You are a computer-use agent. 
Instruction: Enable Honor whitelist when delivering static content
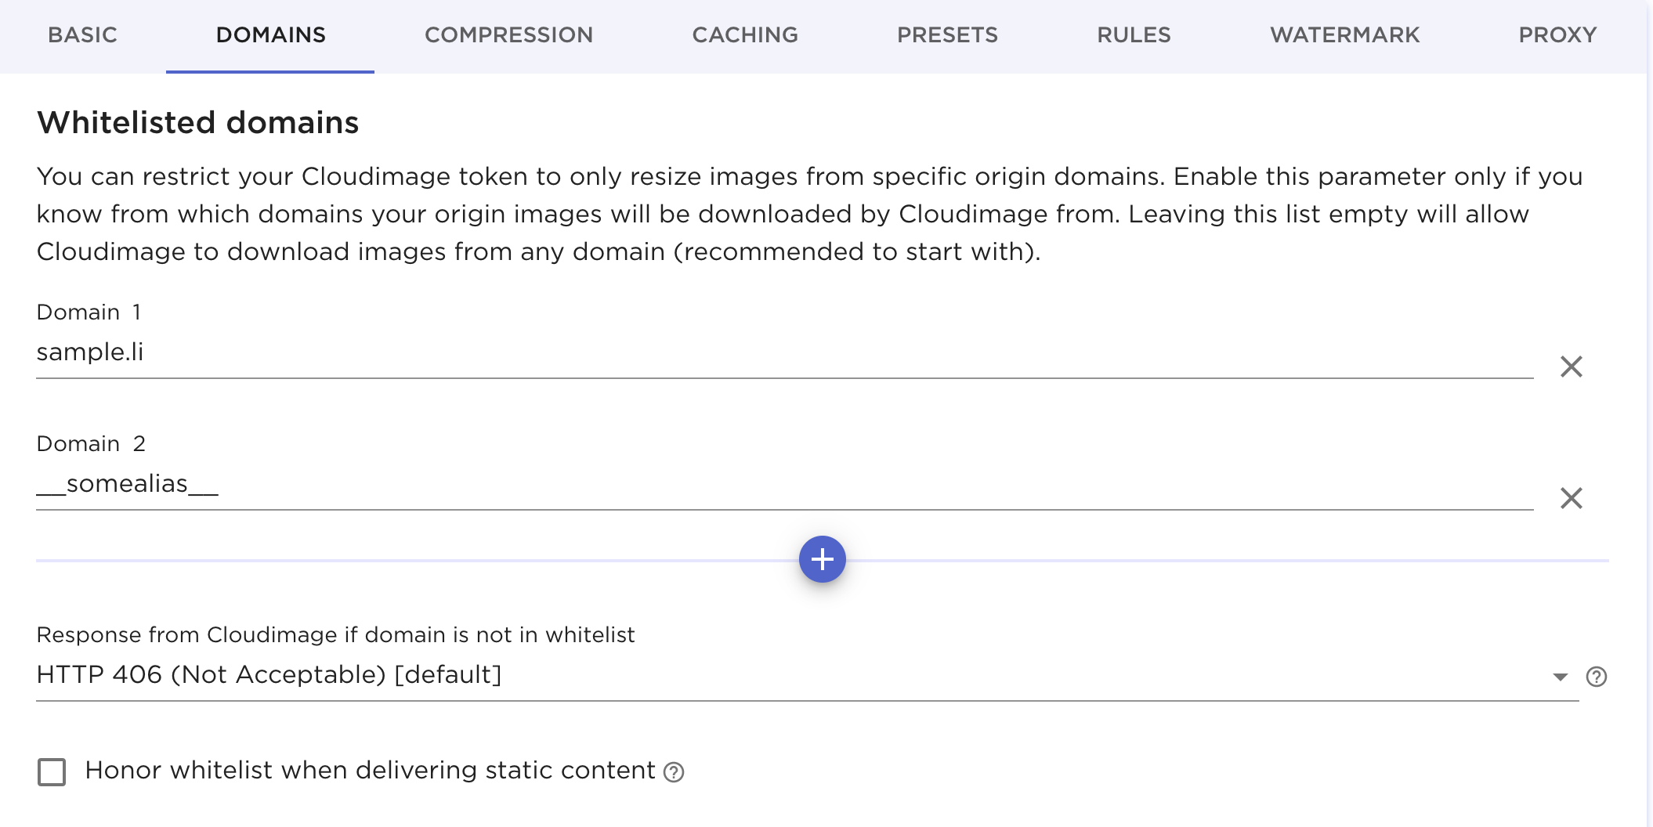click(52, 772)
